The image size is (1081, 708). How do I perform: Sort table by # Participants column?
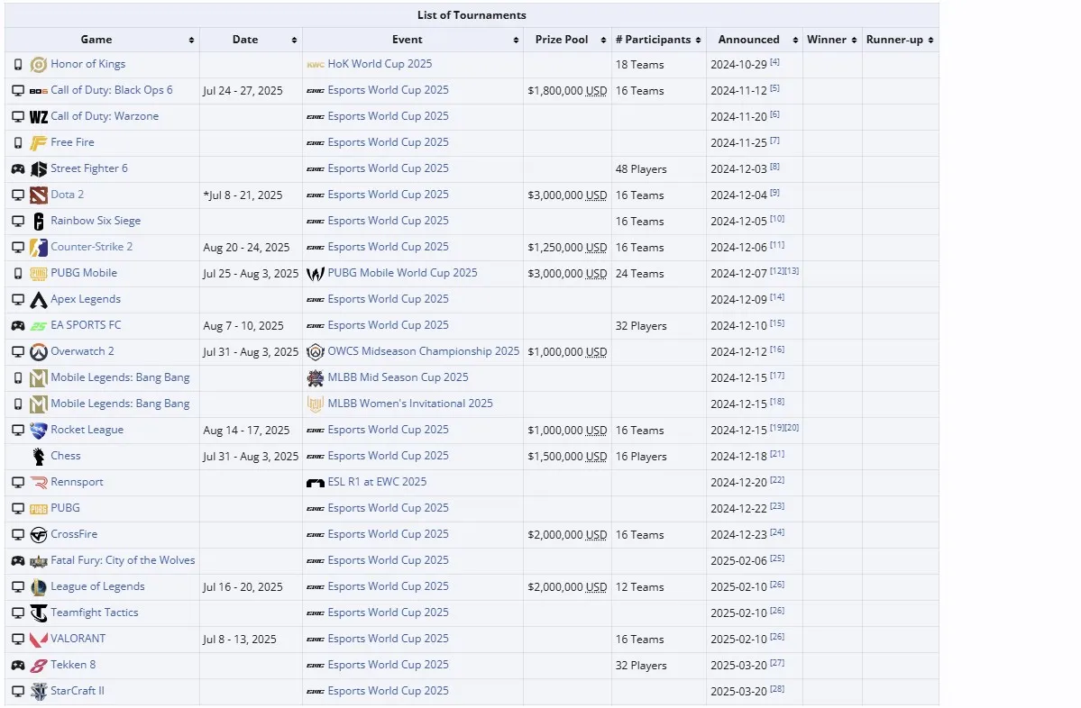[x=698, y=40]
